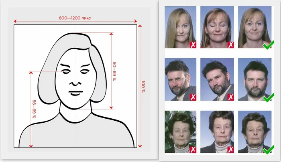The height and width of the screenshot is (162, 281).
Task: Click the 100 % height label
Action: 143,87
